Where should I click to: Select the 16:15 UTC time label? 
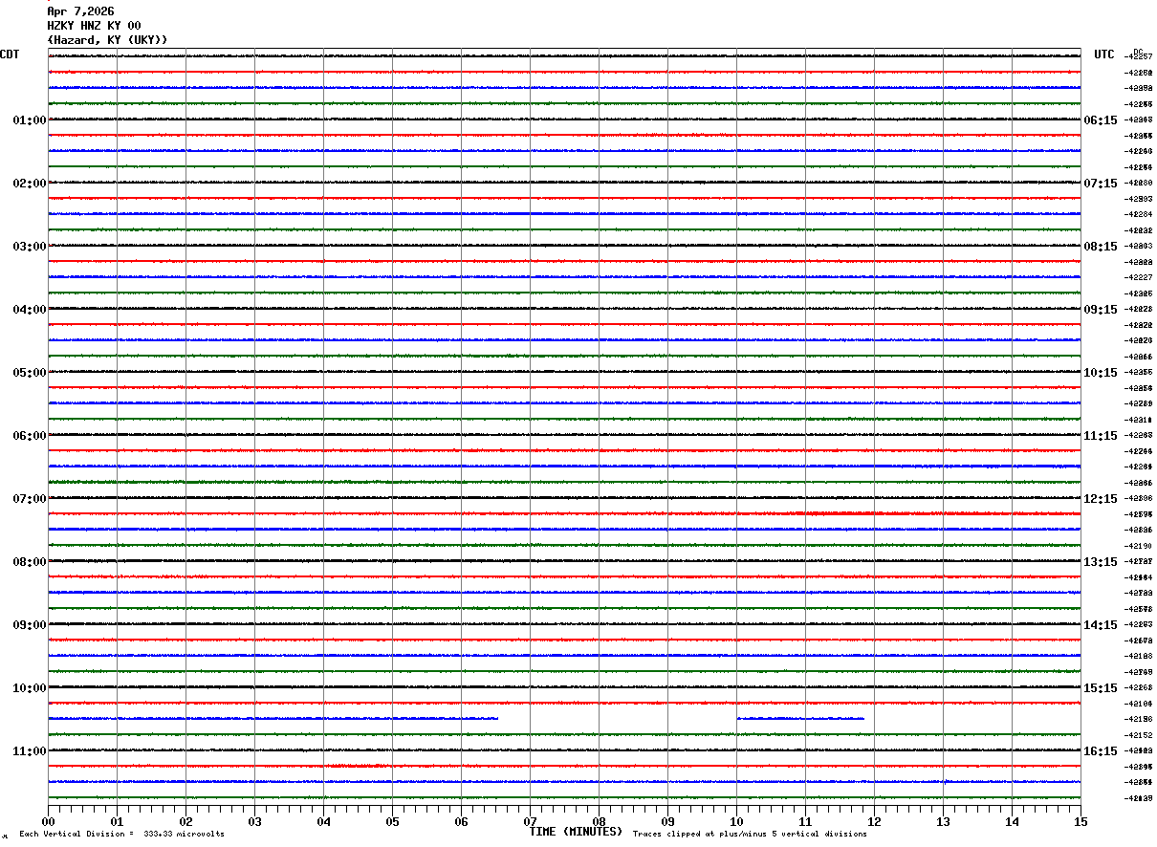[1100, 751]
